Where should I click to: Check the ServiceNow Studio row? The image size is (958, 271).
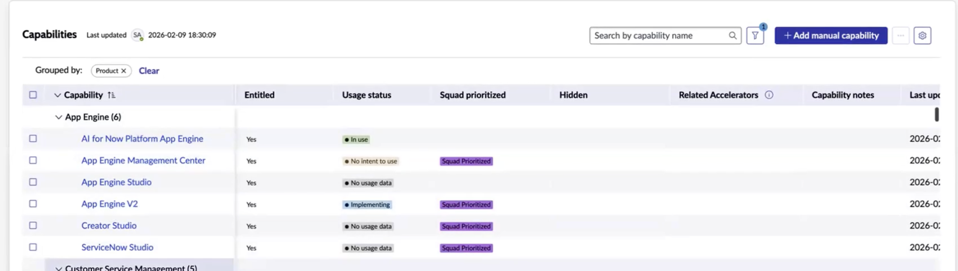[33, 248]
